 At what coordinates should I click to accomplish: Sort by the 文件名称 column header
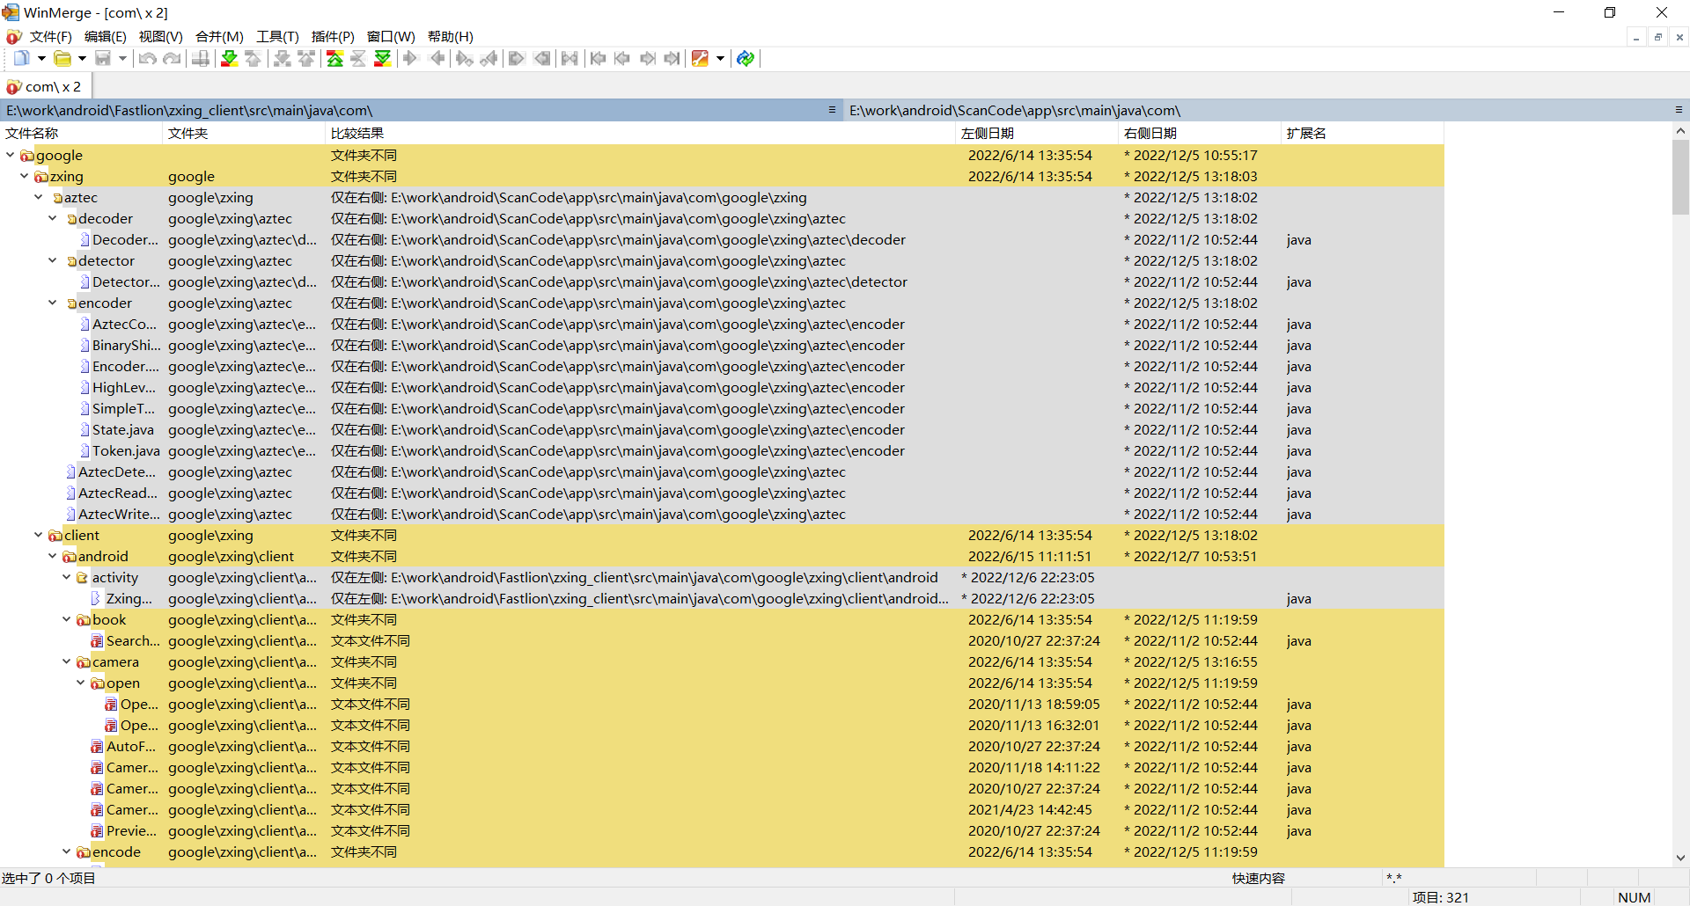(81, 133)
